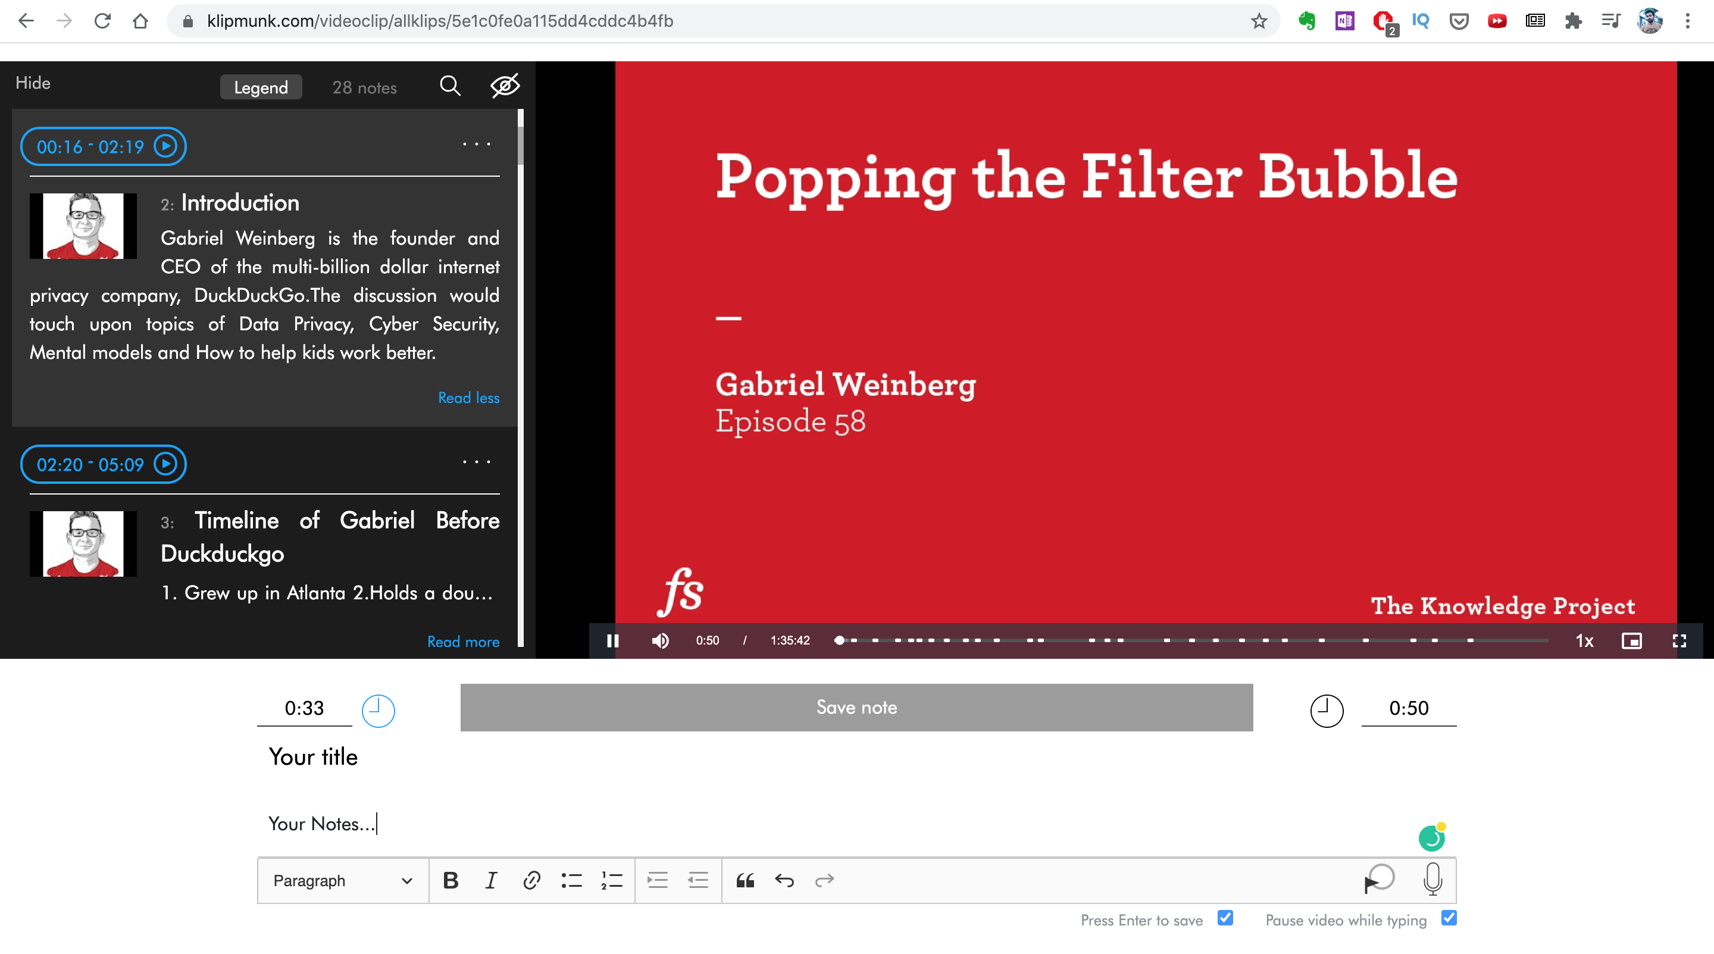Switch to the Legend tab
1714x954 pixels.
(261, 87)
